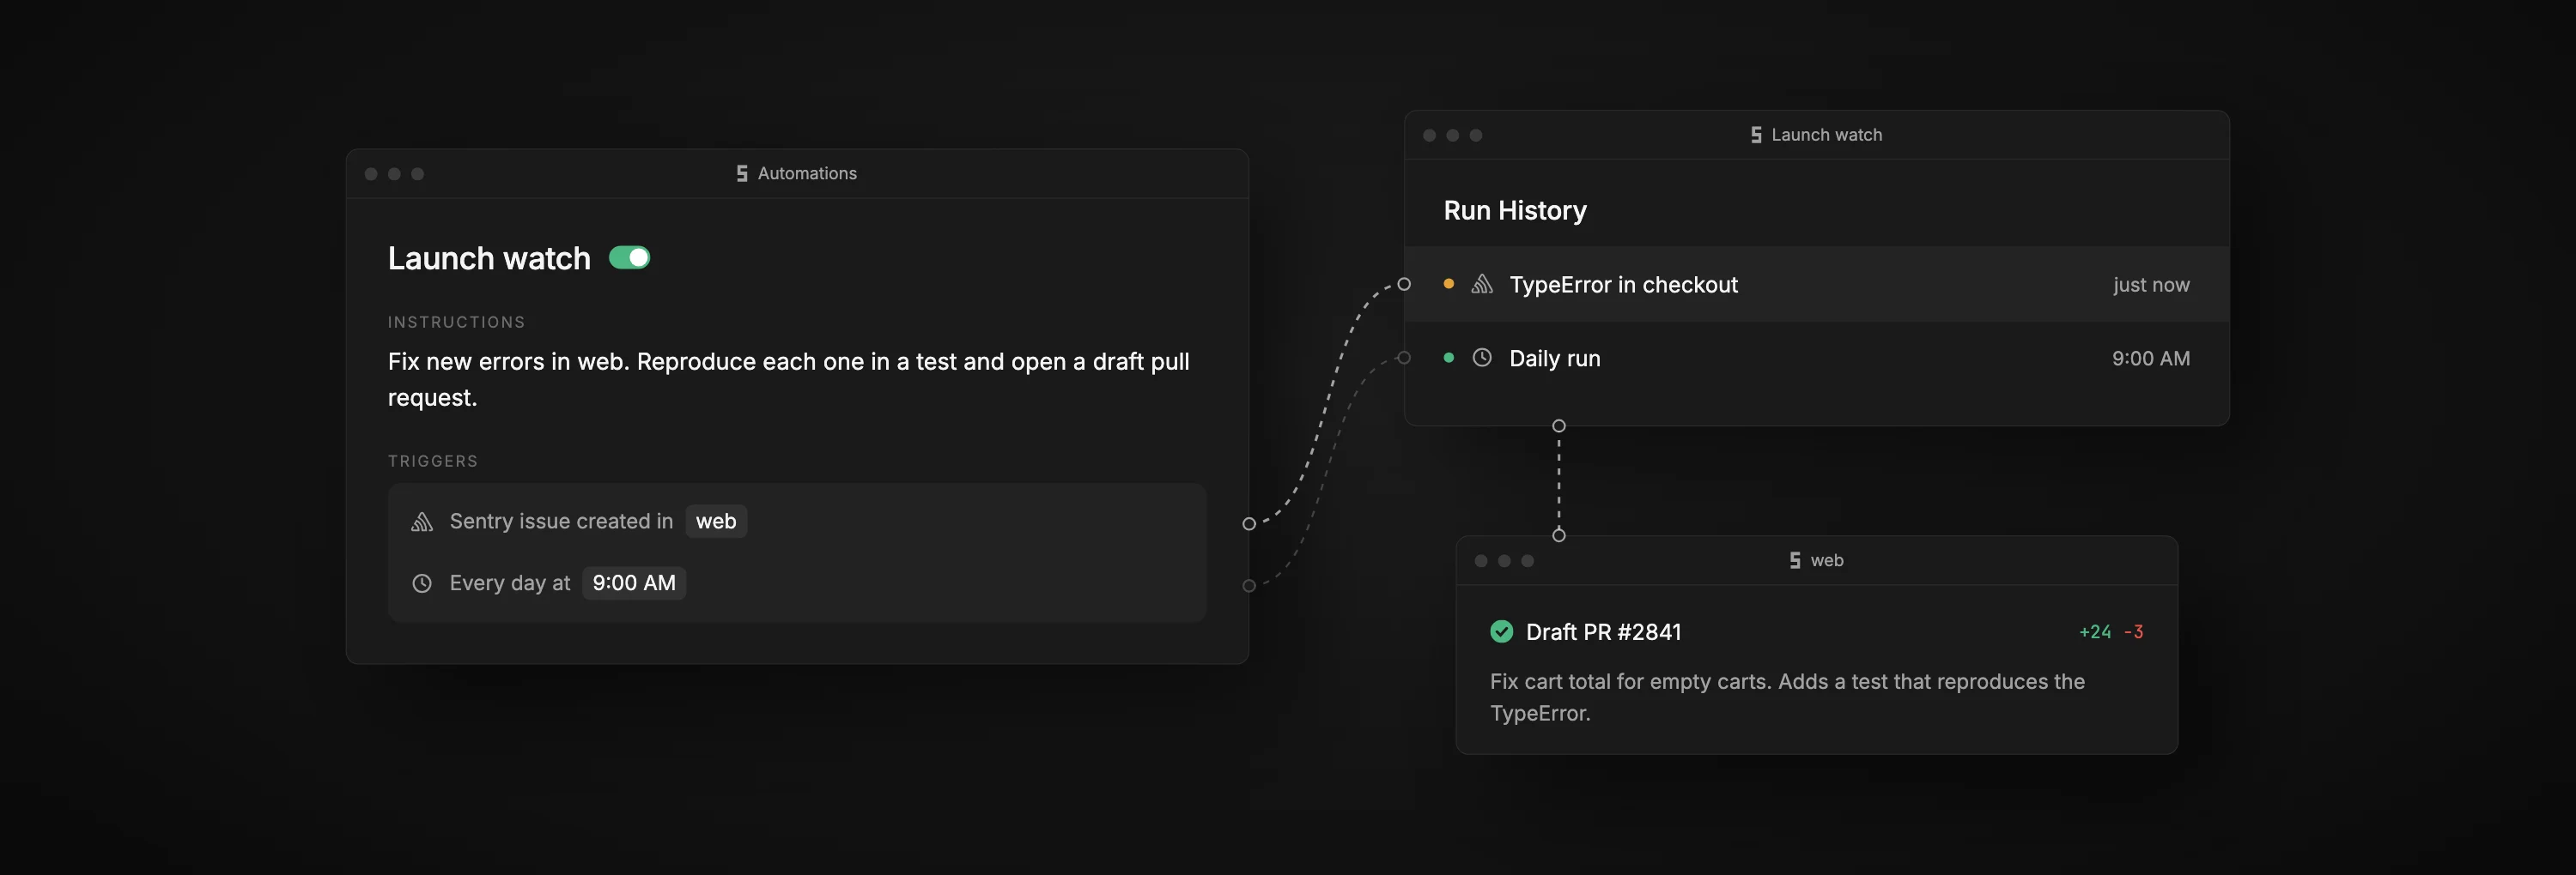This screenshot has width=2576, height=875.
Task: Click the Every day at trigger row
Action: (797, 583)
